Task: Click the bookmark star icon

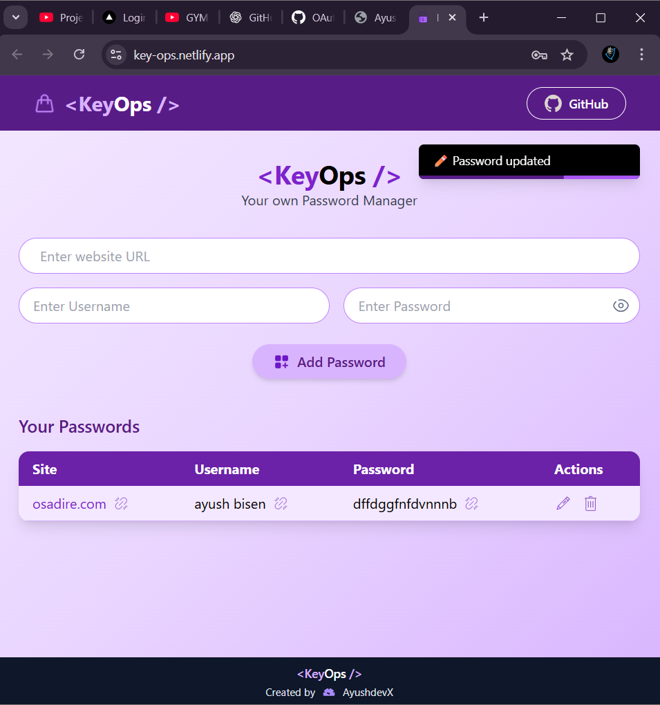Action: (x=567, y=55)
